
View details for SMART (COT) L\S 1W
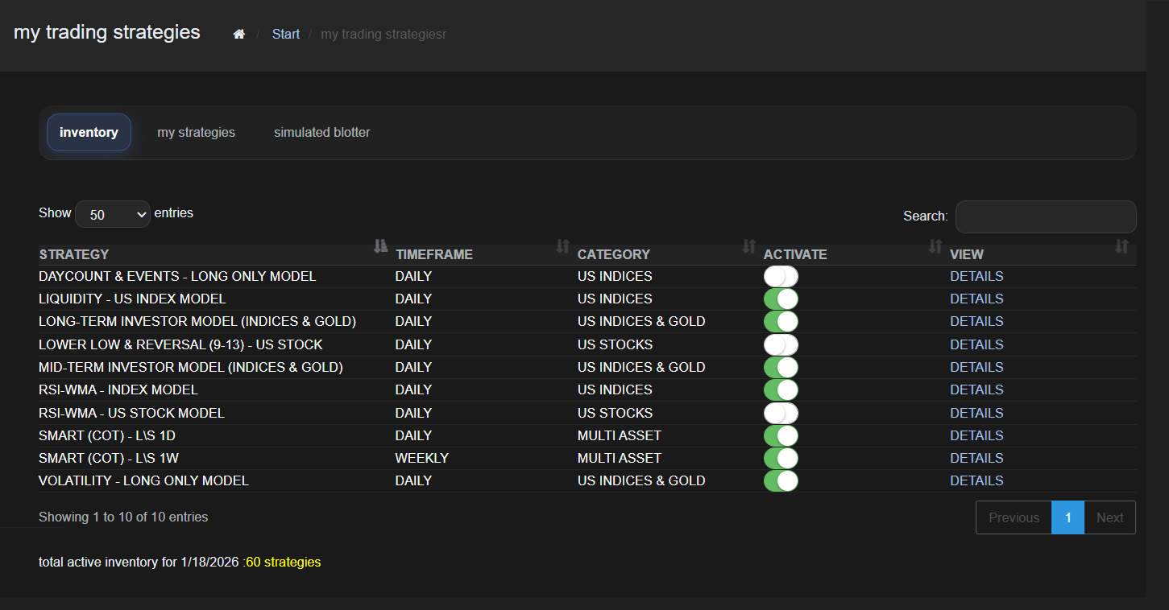976,458
